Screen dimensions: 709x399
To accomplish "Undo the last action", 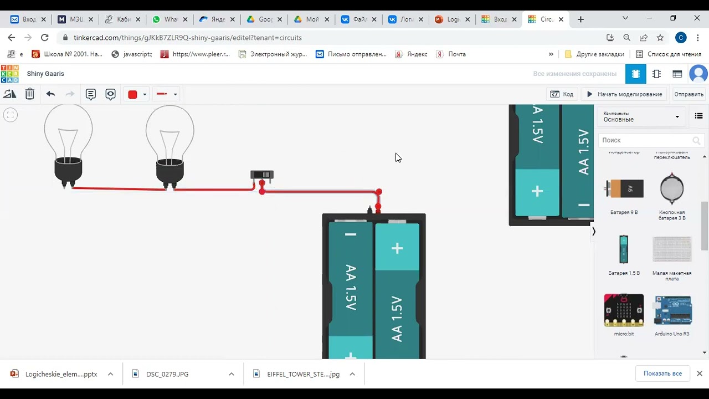I will (50, 94).
